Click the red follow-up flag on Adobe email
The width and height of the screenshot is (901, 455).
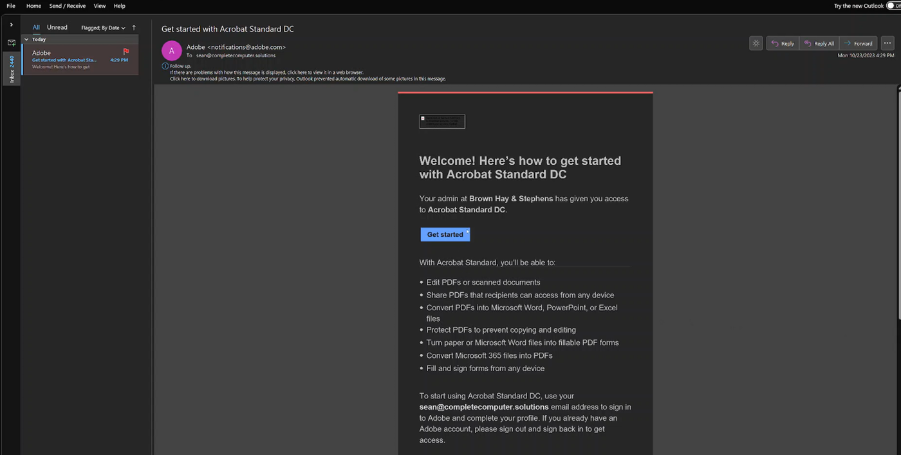pos(126,51)
